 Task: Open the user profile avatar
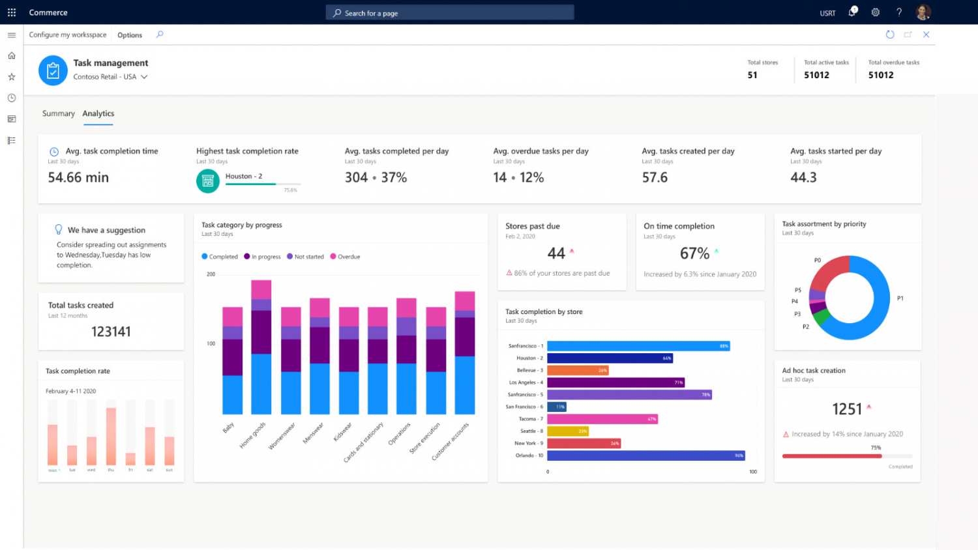923,12
